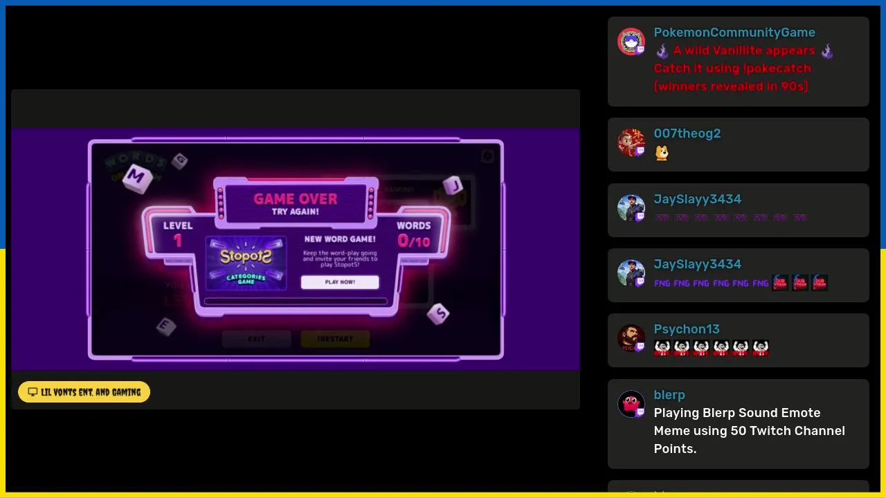The image size is (886, 498).
Task: Click the PLAY NOW! button
Action: click(x=340, y=282)
